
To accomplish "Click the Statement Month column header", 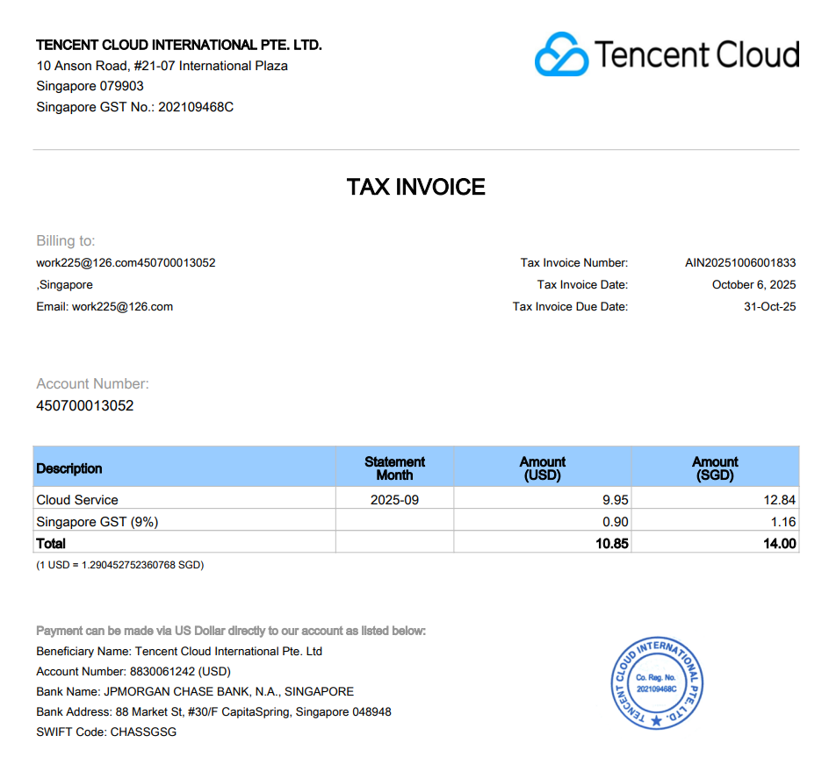I will (394, 468).
